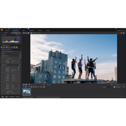Enable the Softproofing checkbox
Screen dimensions: 126x126
pos(34,33)
